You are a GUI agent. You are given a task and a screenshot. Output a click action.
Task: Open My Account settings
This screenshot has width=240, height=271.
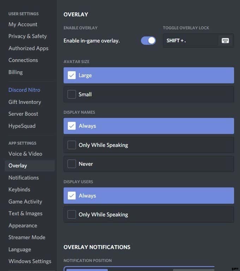tap(23, 24)
